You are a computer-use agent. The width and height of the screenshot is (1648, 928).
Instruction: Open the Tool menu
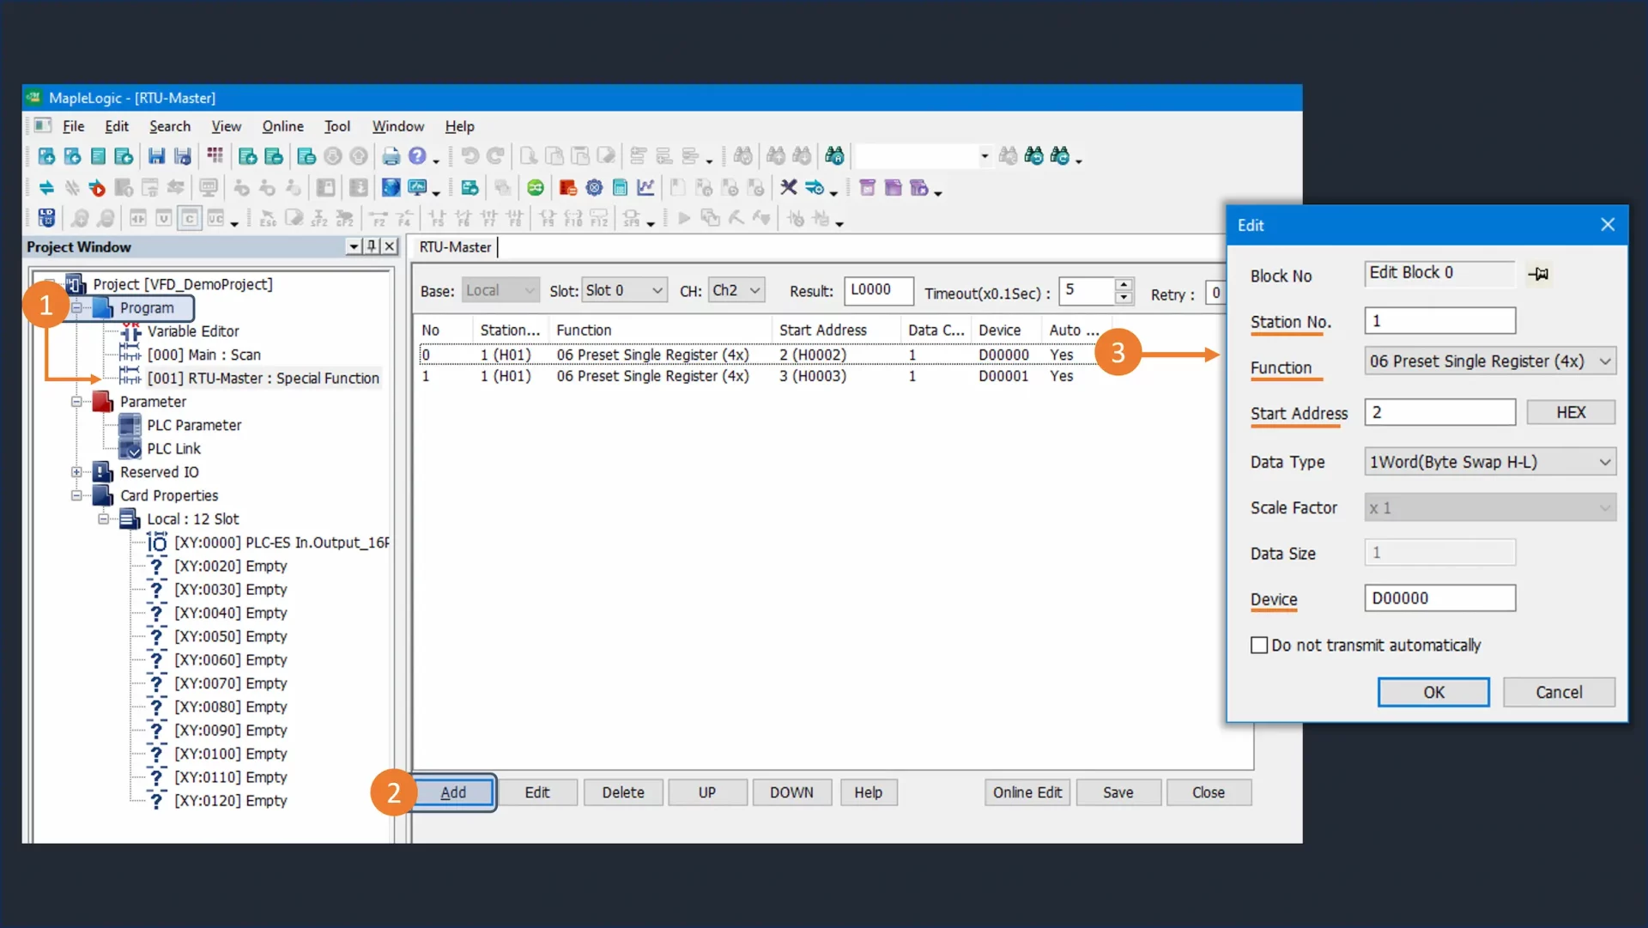tap(336, 126)
